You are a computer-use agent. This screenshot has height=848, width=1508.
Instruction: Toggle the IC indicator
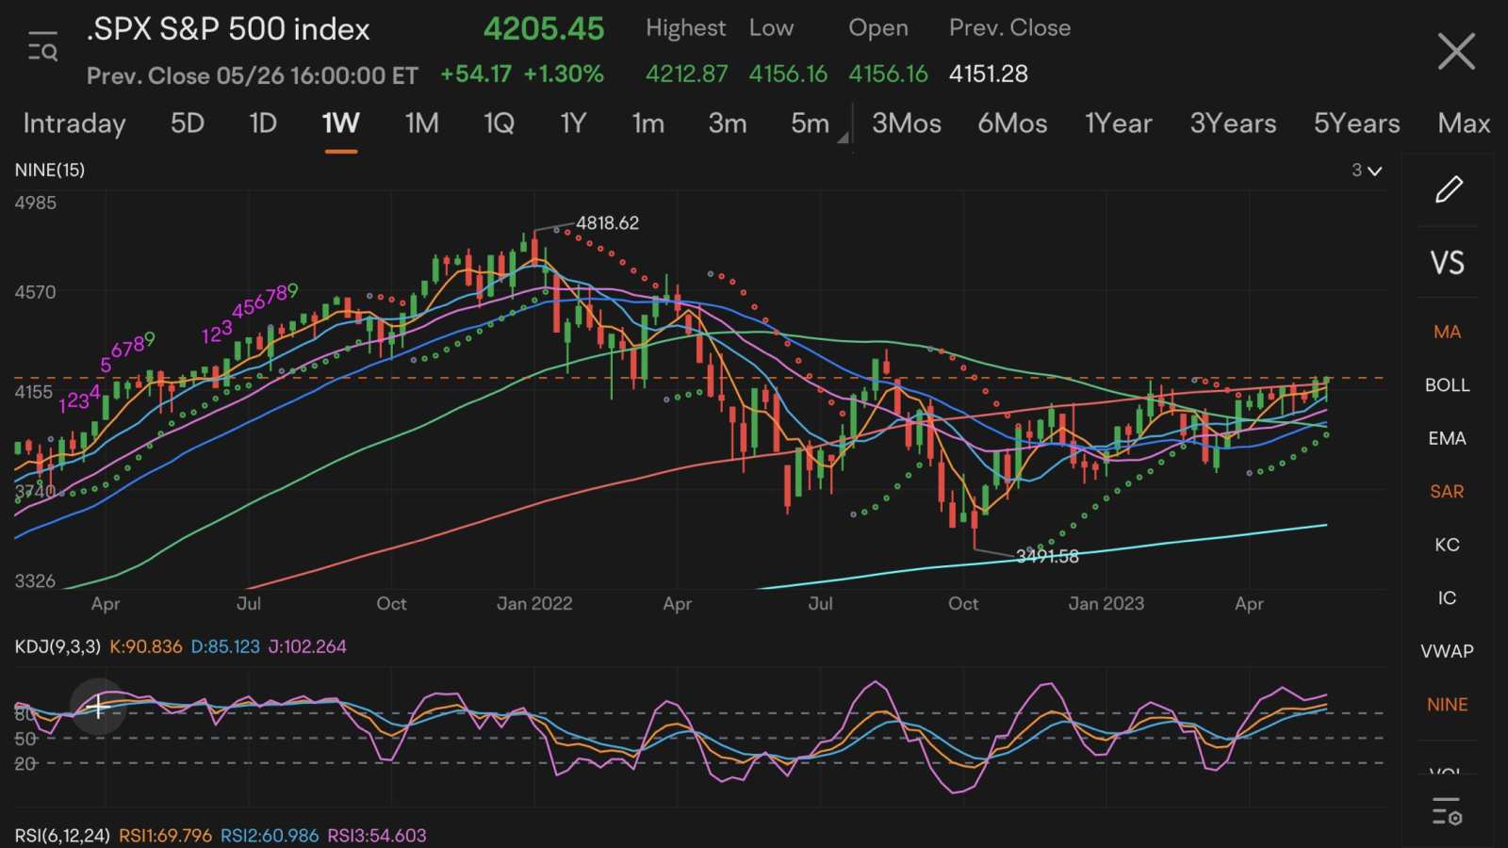tap(1447, 597)
